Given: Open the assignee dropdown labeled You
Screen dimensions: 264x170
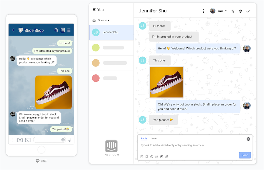Looking at the screenshot, I should [219, 11].
